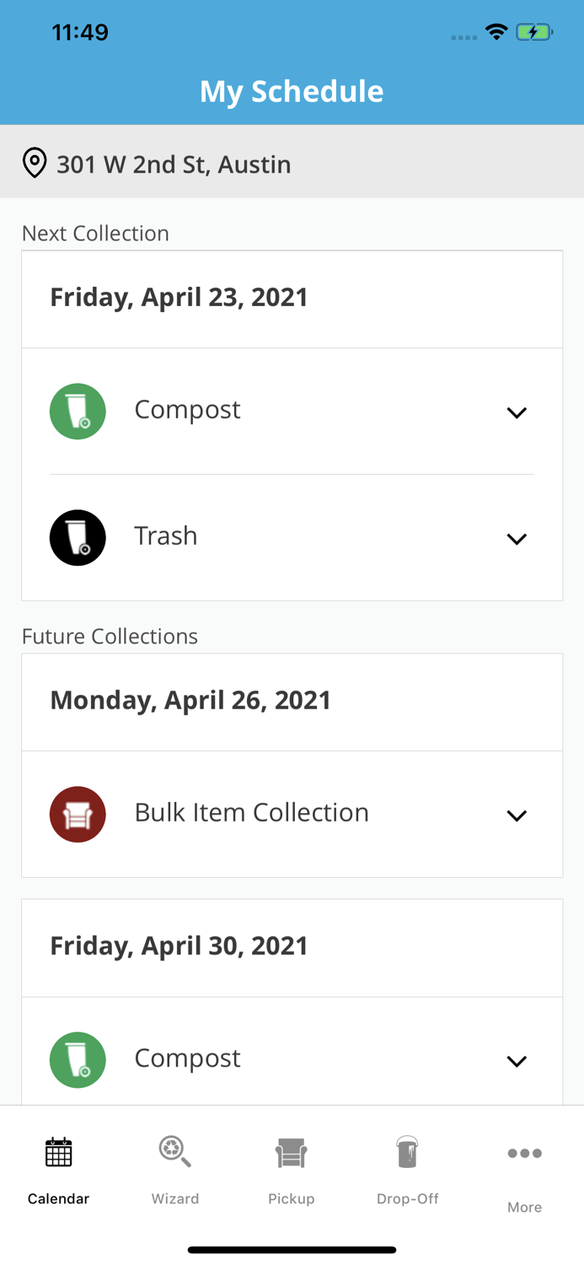The height and width of the screenshot is (1265, 584).
Task: Tap Monday, April 26, 2021 card
Action: pos(190,700)
